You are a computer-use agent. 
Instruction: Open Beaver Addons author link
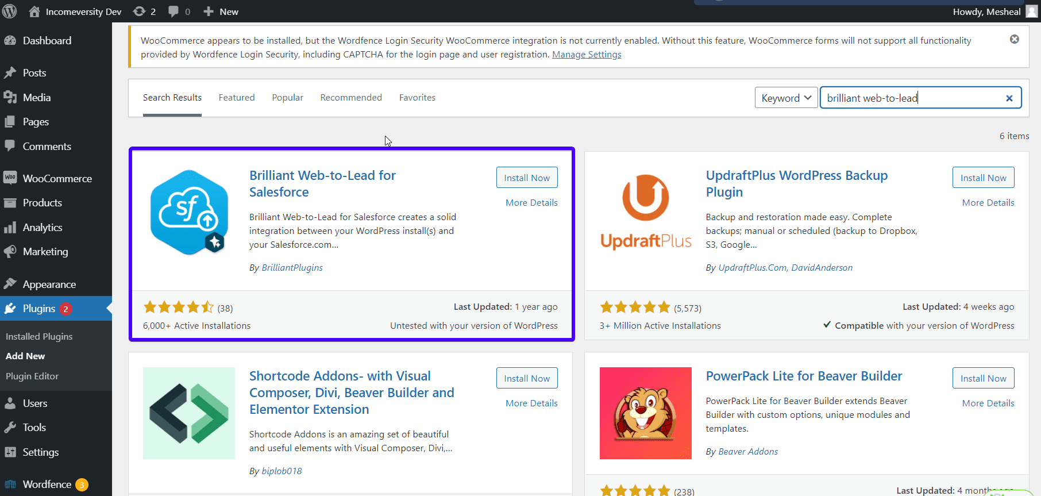click(x=748, y=451)
